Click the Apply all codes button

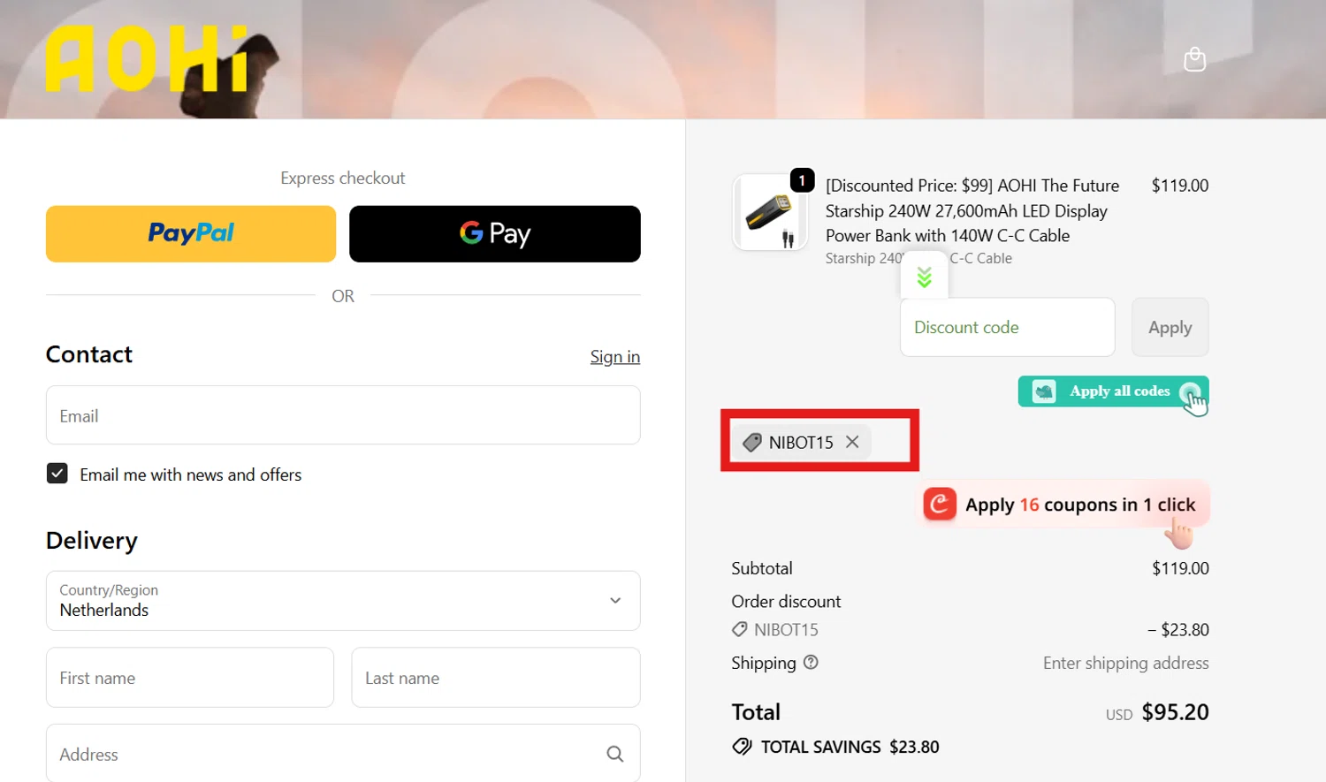pyautogui.click(x=1113, y=391)
